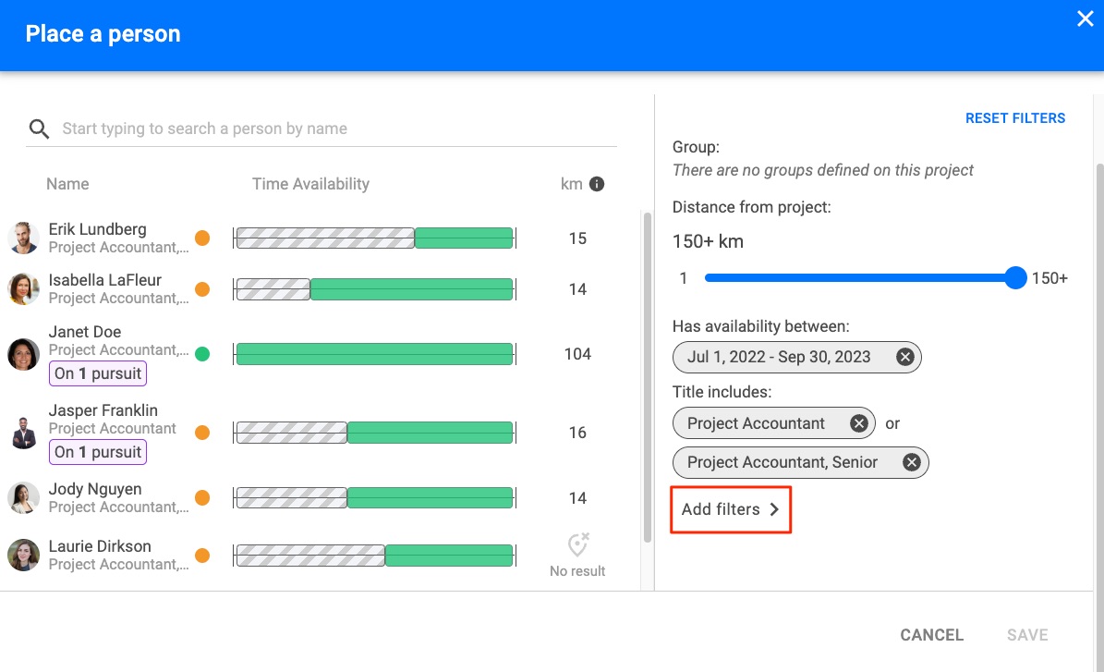Image resolution: width=1104 pixels, height=672 pixels.
Task: Remove the Jul 1, 2022 - Sep 30, 2023 filter
Action: (904, 357)
